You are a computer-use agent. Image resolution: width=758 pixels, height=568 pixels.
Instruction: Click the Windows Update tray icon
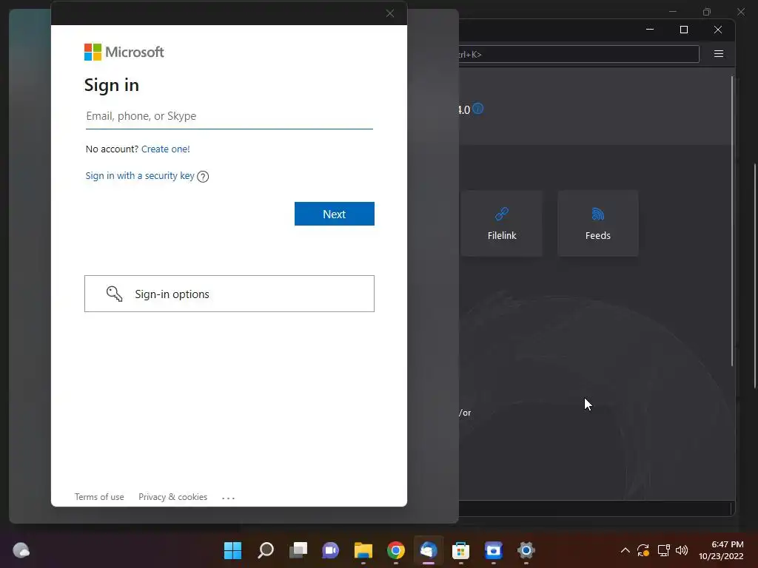pyautogui.click(x=643, y=550)
